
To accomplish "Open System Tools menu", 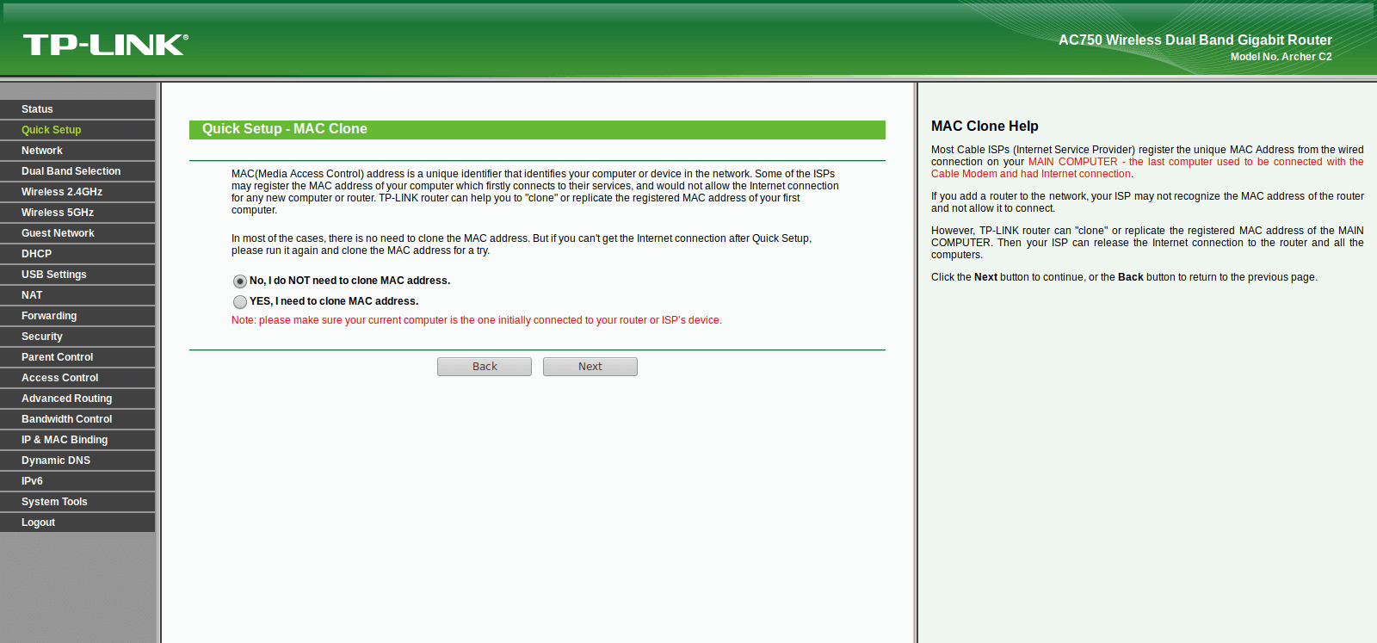I will (x=77, y=502).
